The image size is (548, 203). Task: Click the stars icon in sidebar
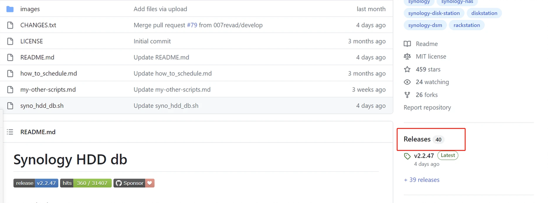407,69
